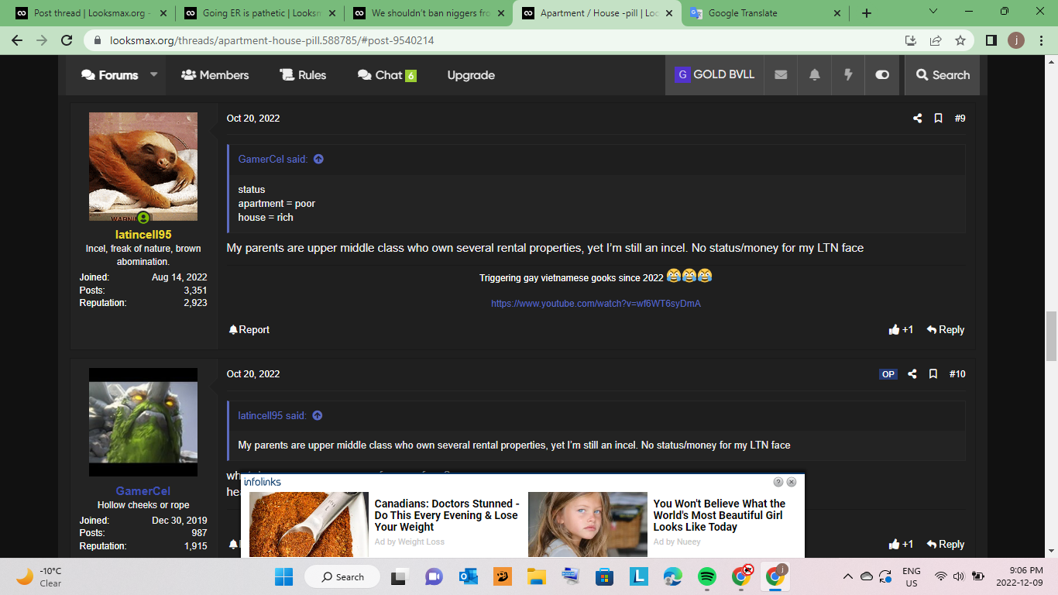1058x595 pixels.
Task: Open the latincell95 username profile link
Action: [x=143, y=235]
